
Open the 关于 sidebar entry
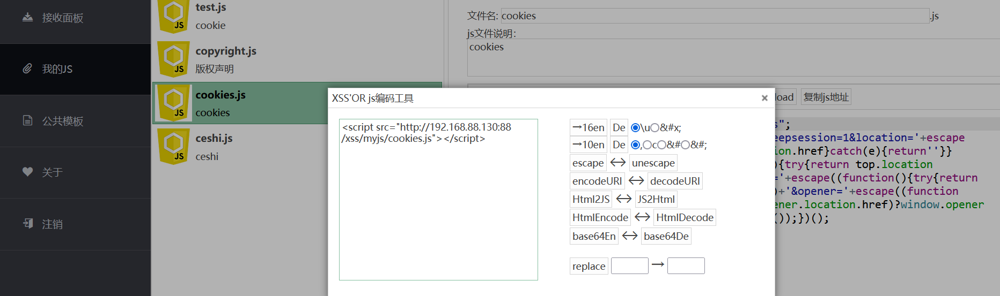point(75,172)
